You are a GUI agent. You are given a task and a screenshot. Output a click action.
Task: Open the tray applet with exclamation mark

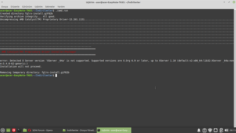[204, 130]
